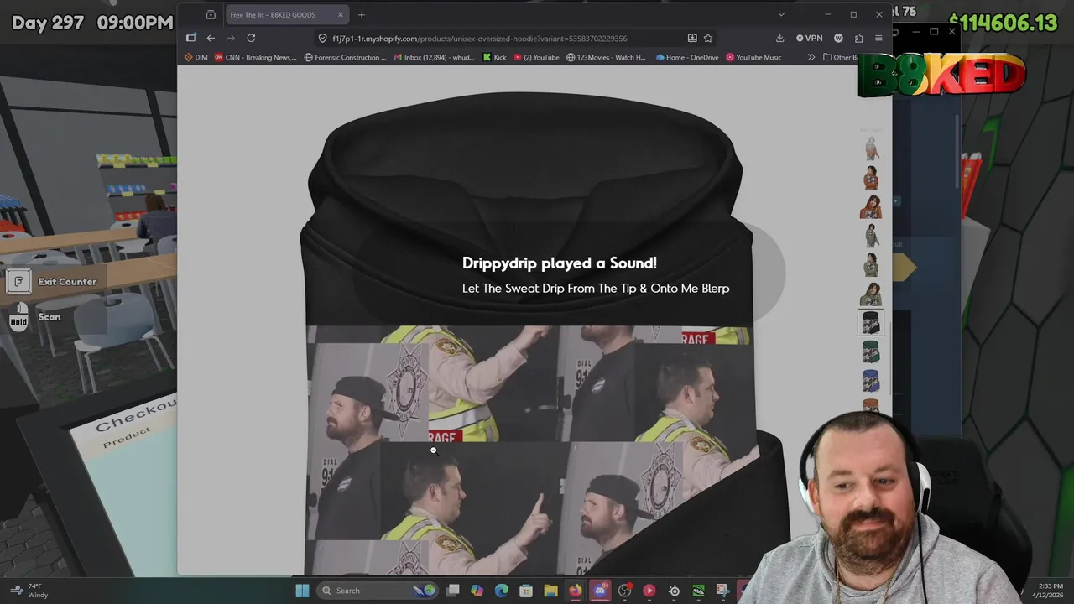
Task: Open the Other Bookmarks folder
Action: point(841,57)
